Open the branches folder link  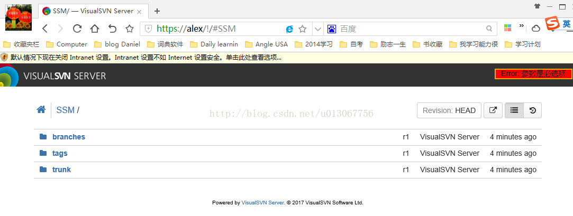click(69, 137)
